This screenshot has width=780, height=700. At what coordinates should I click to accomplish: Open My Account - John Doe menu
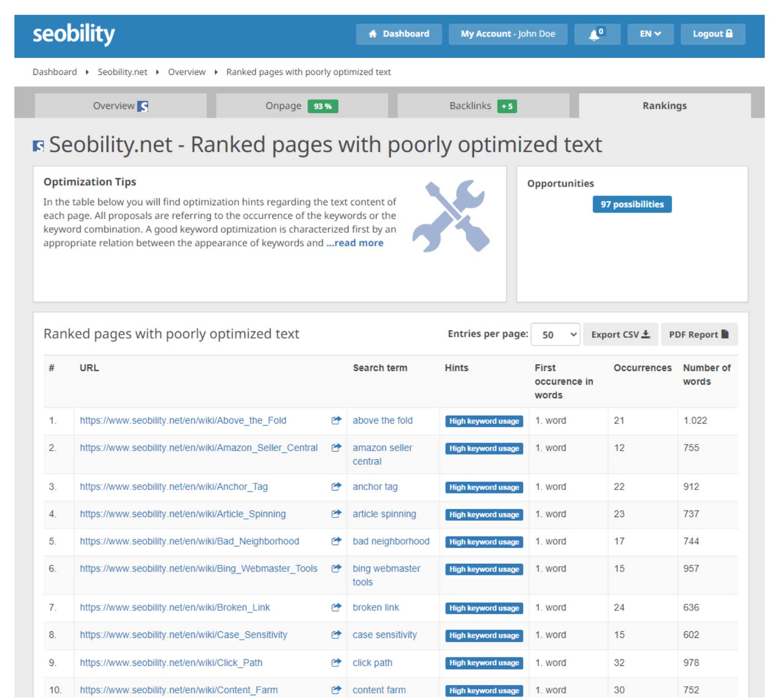point(507,34)
